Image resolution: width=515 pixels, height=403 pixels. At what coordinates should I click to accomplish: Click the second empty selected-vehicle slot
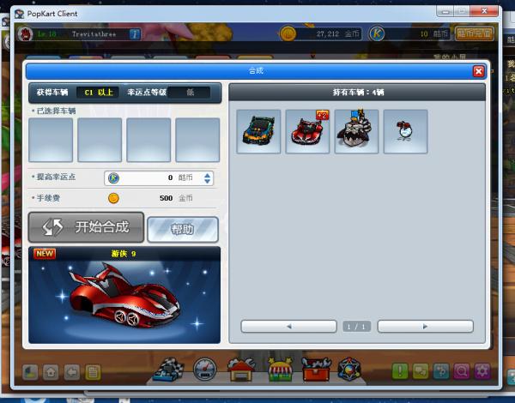[100, 140]
